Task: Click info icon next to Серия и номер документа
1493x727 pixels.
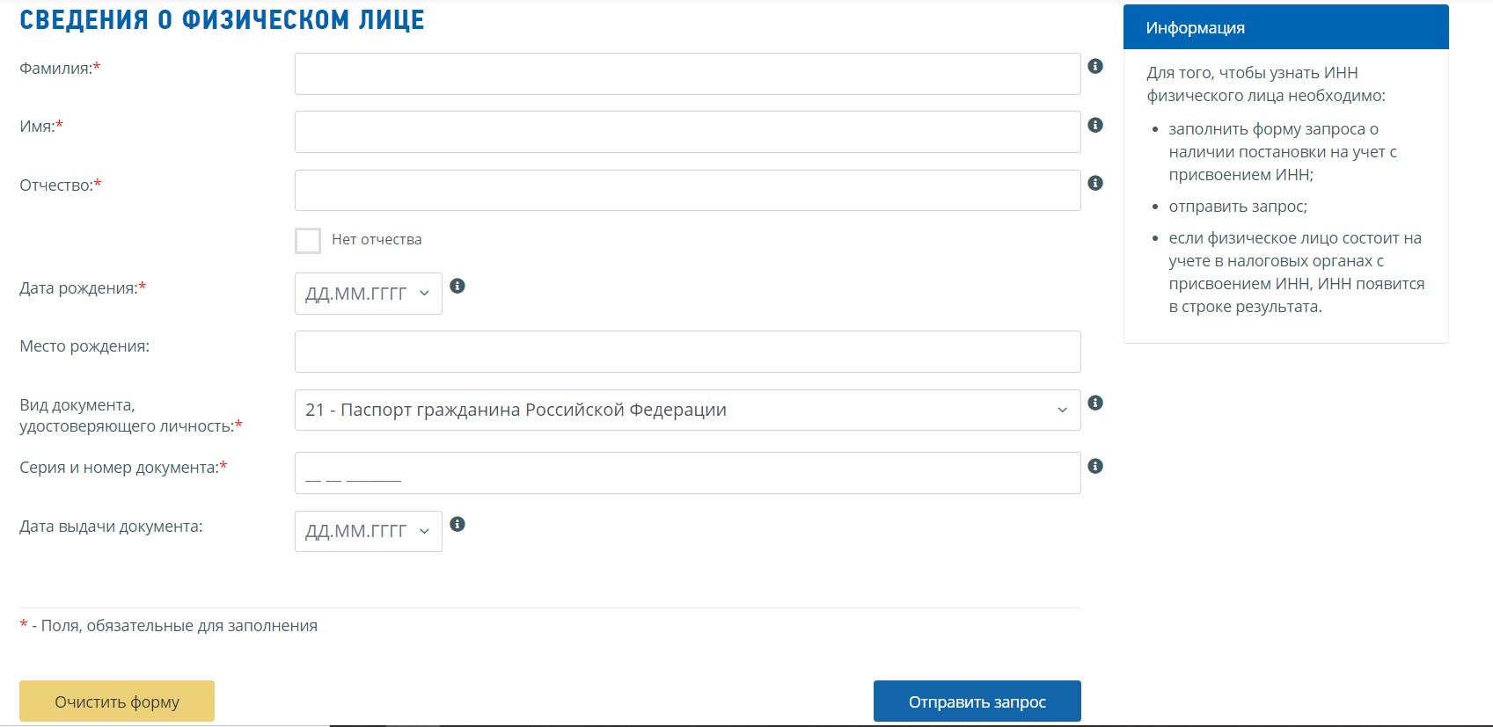Action: [x=1095, y=466]
